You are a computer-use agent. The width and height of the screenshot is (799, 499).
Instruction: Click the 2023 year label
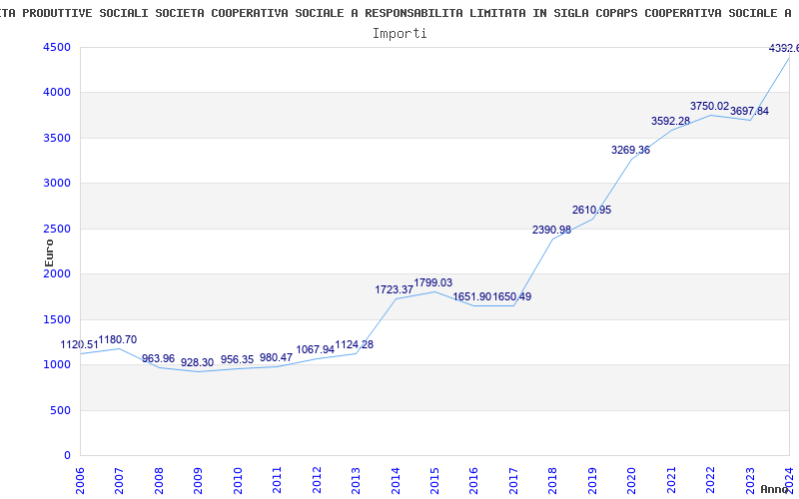point(751,481)
